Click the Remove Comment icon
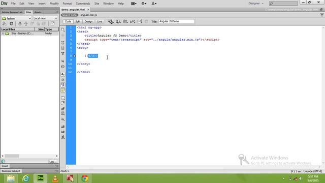Viewport: 325px width, 183px height. pos(63,103)
